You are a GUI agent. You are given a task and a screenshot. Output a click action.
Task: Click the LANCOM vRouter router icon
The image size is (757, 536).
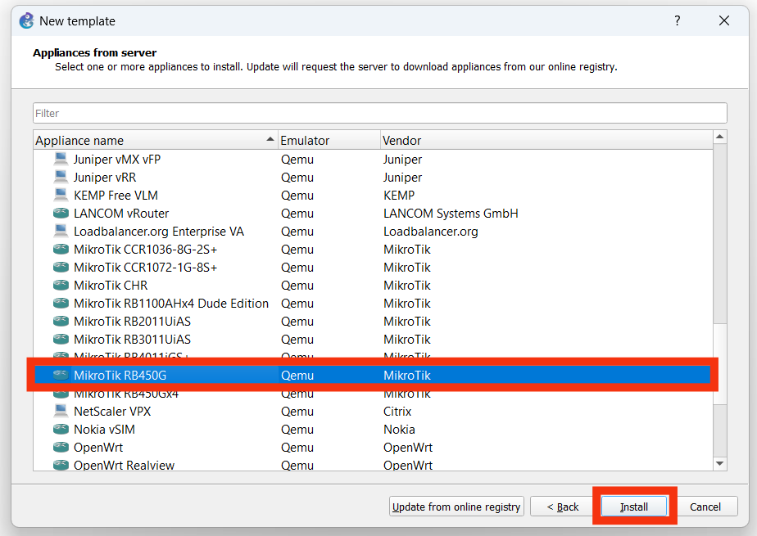coord(61,214)
